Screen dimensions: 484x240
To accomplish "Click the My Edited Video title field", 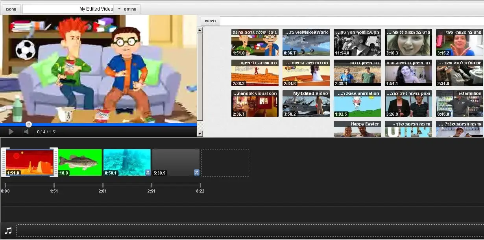I will [68, 9].
